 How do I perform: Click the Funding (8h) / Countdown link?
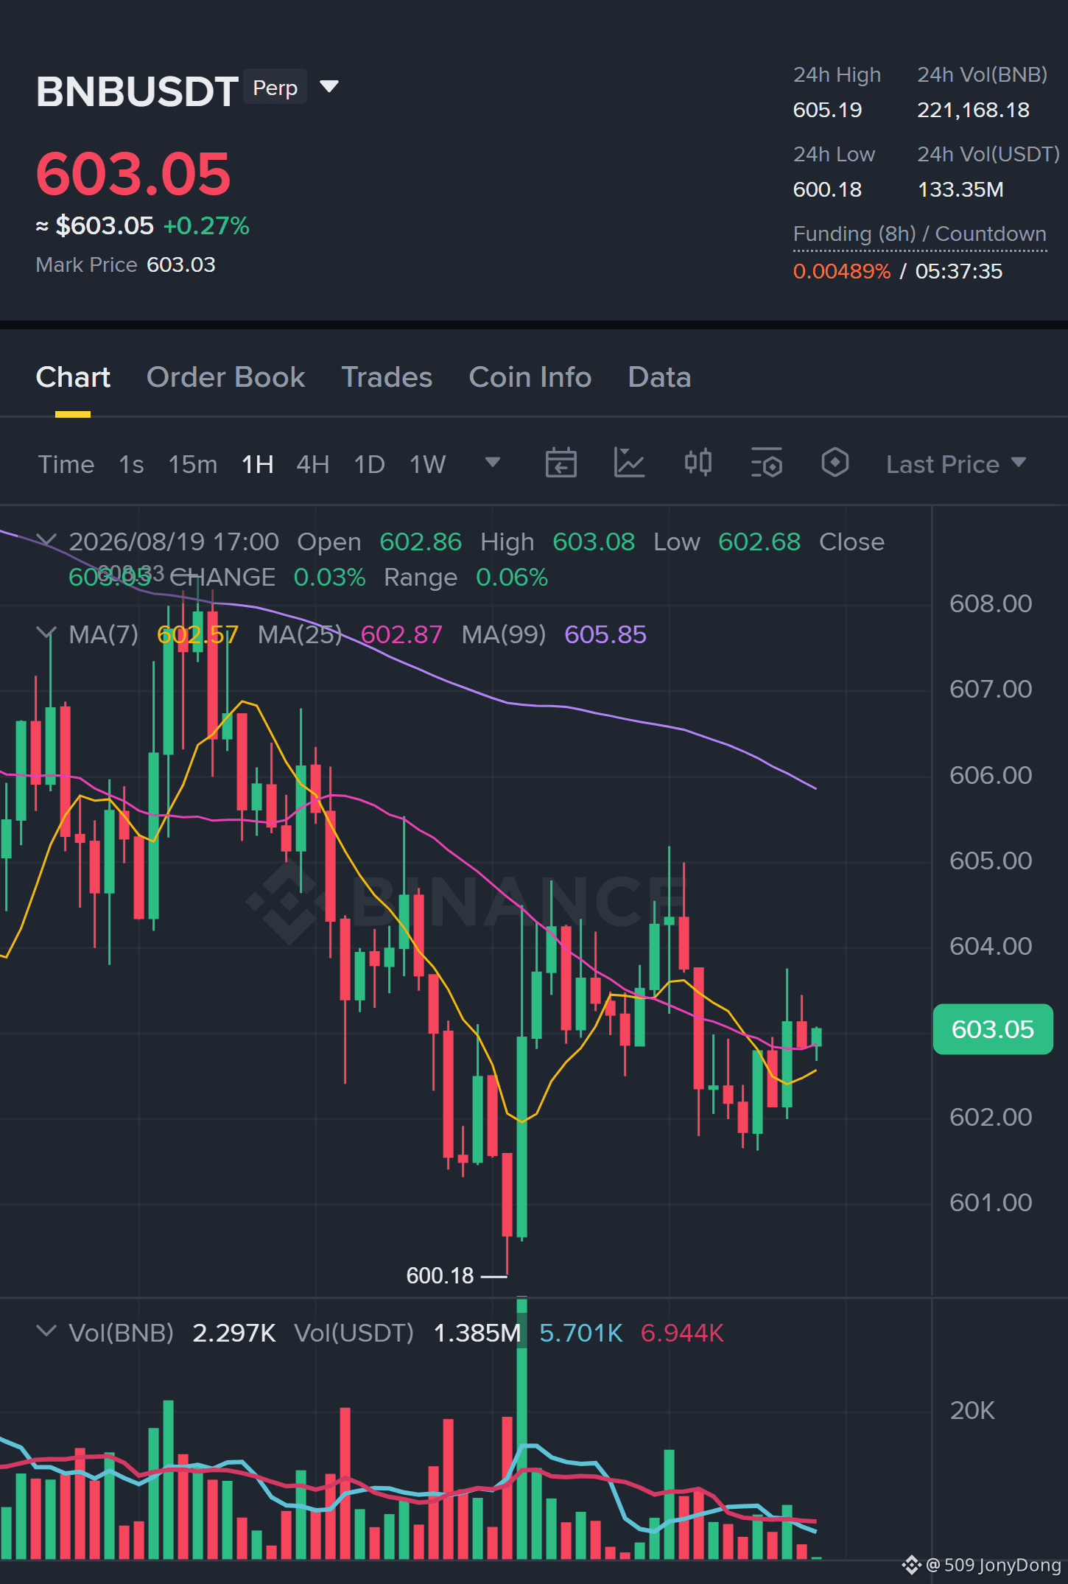point(920,234)
